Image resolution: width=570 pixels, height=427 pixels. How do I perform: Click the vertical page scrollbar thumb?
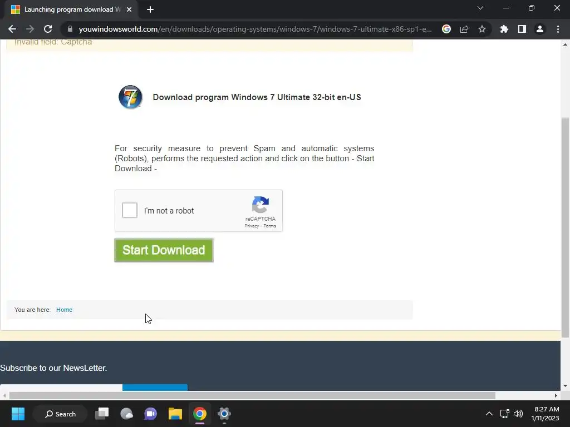[566, 227]
